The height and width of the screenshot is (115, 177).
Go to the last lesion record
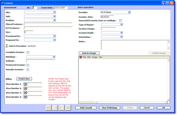pyautogui.click(x=68, y=108)
